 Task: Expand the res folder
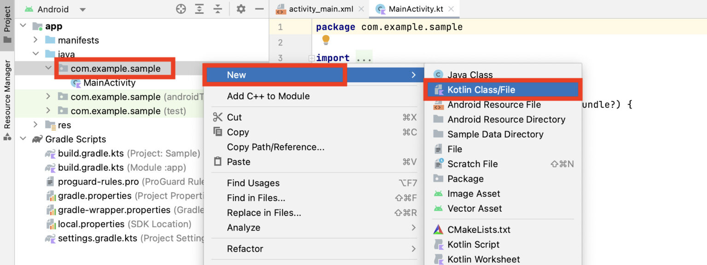(36, 125)
